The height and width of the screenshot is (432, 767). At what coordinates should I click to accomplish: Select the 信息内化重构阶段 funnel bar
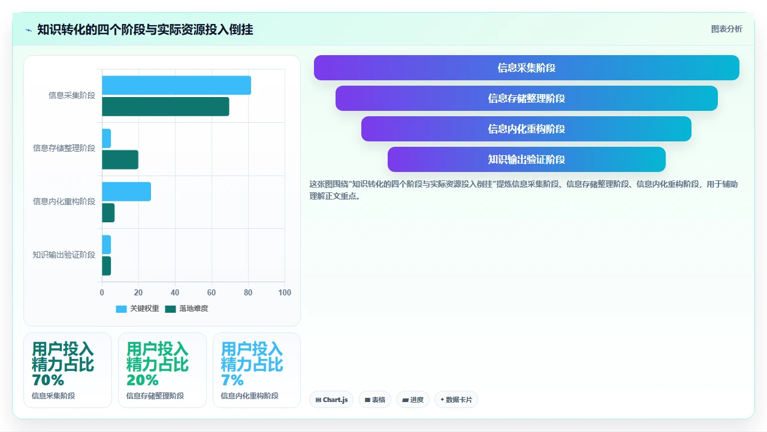point(526,129)
